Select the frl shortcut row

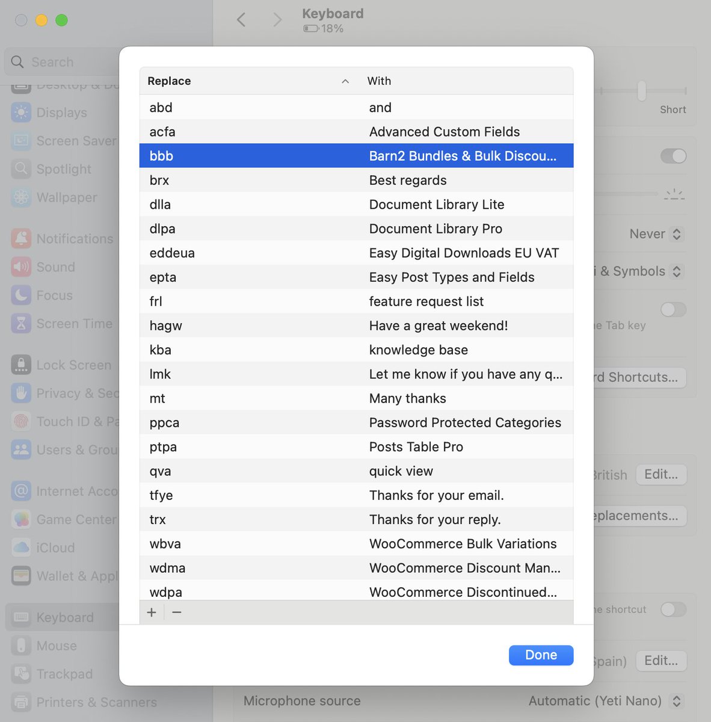356,301
